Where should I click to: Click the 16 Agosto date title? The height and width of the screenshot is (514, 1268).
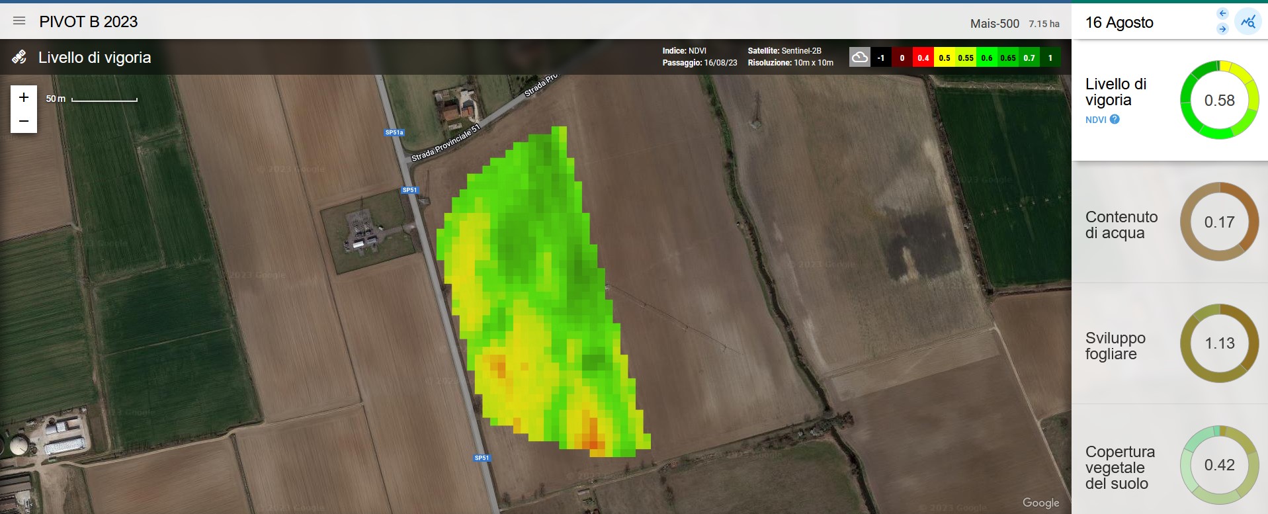coord(1119,22)
